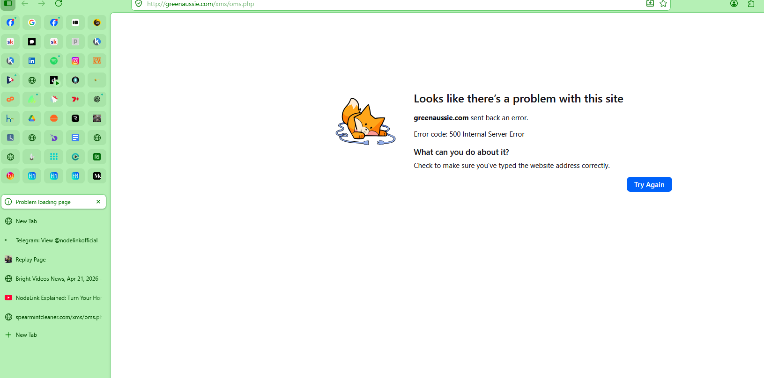Open the Instagram pinned tab
The image size is (764, 378).
(75, 61)
